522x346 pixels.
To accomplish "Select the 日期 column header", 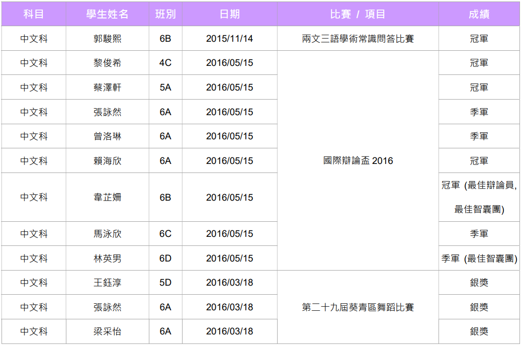I will pyautogui.click(x=229, y=14).
